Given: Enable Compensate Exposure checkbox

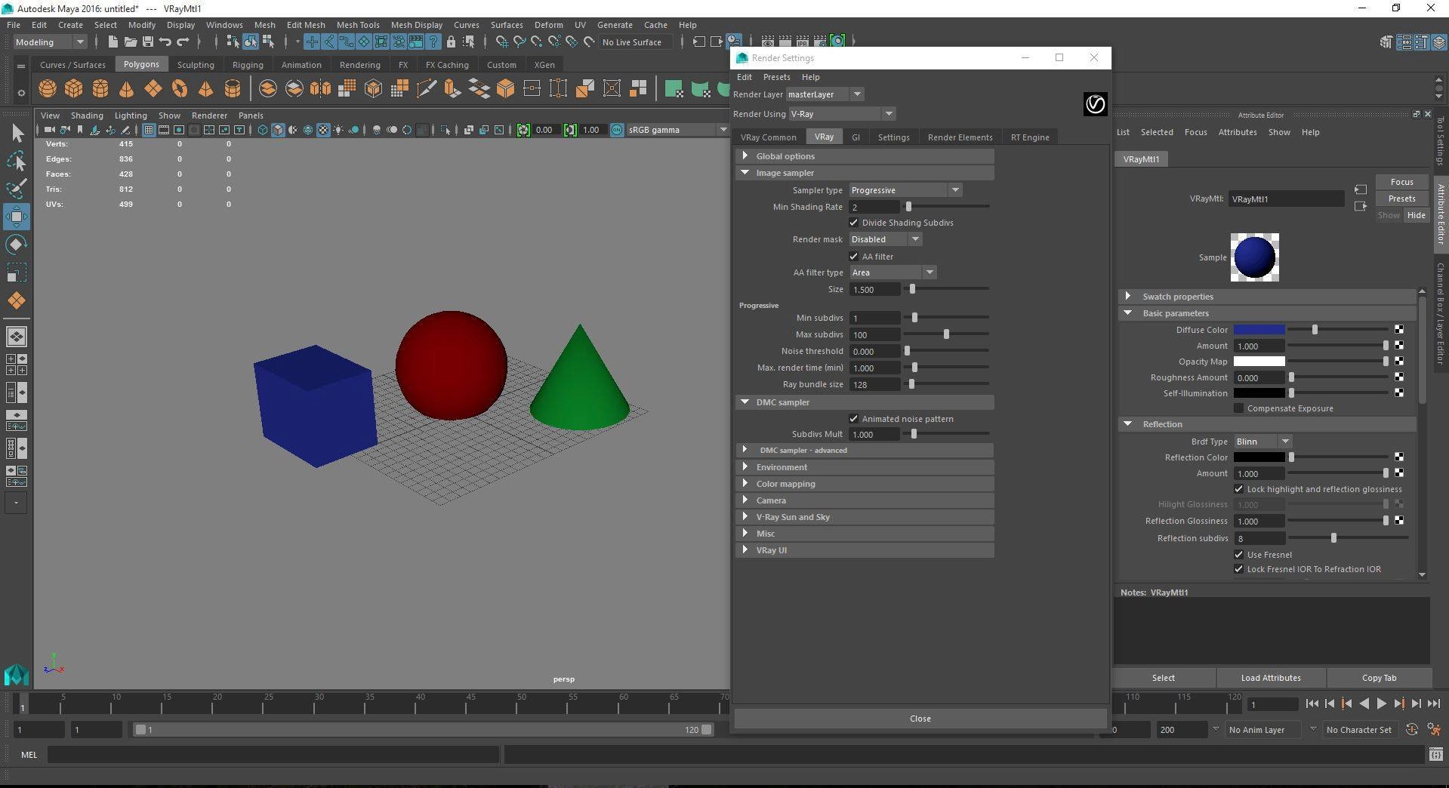Looking at the screenshot, I should click(x=1238, y=408).
